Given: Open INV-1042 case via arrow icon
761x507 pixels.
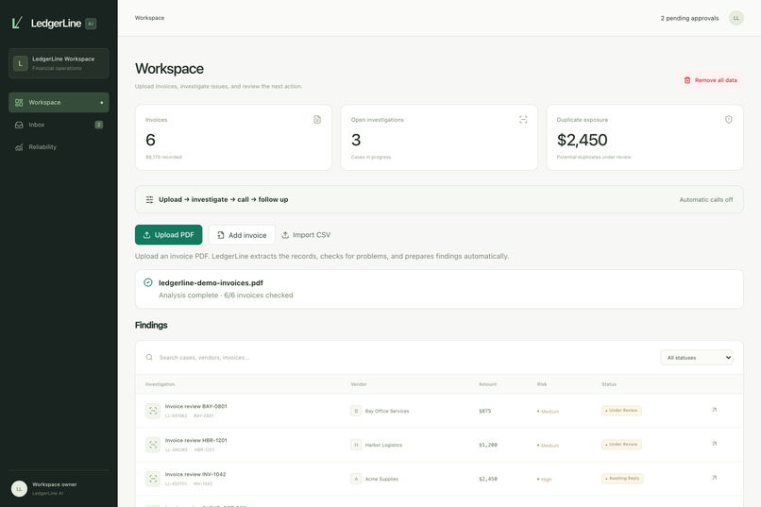Looking at the screenshot, I should [x=714, y=478].
